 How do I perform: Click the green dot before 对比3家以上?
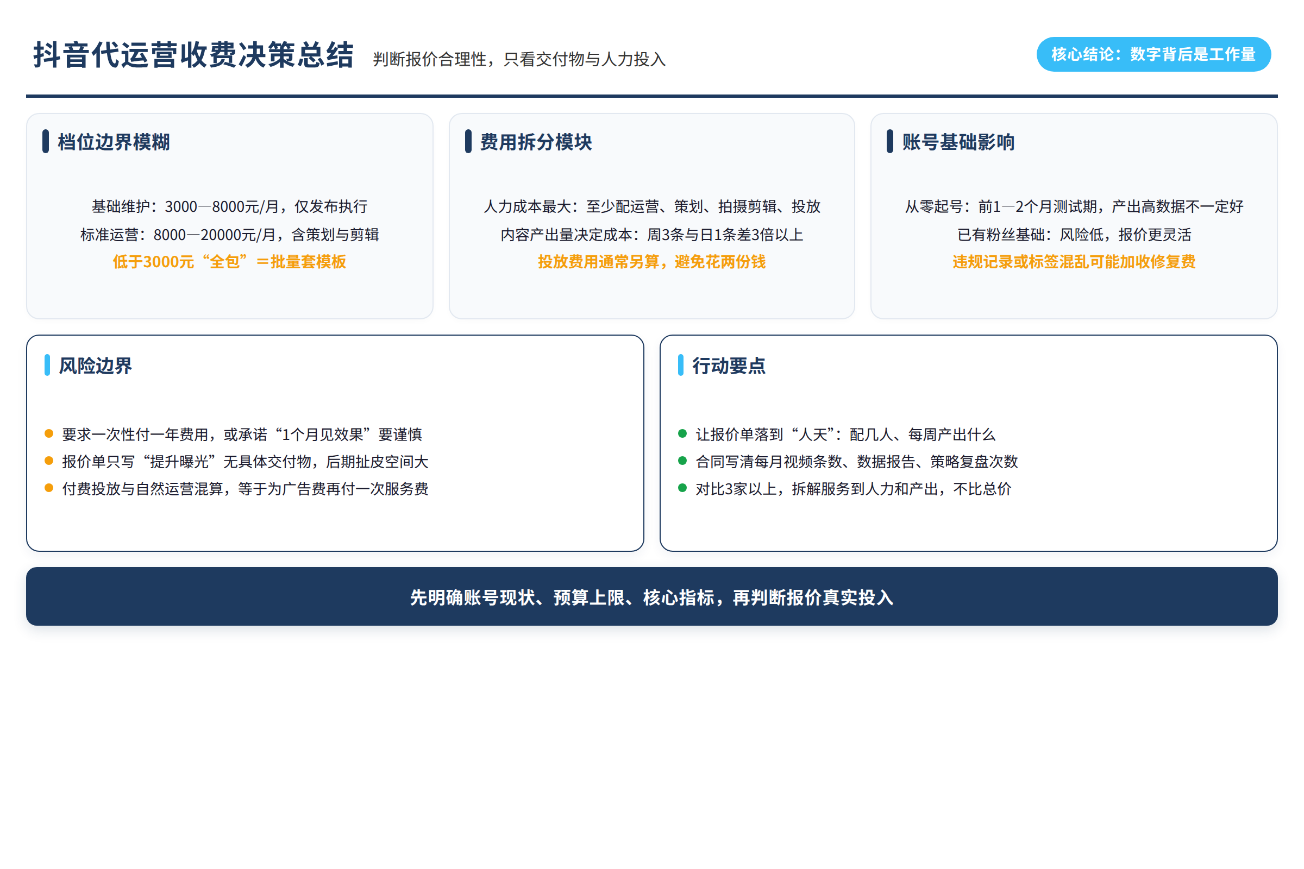tap(682, 488)
